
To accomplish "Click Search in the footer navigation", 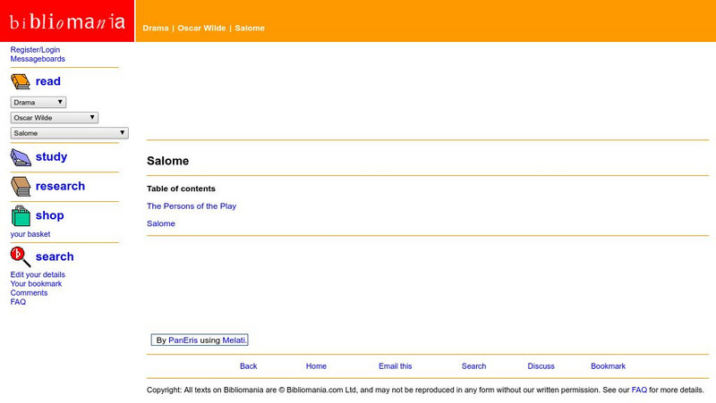I will [x=473, y=366].
